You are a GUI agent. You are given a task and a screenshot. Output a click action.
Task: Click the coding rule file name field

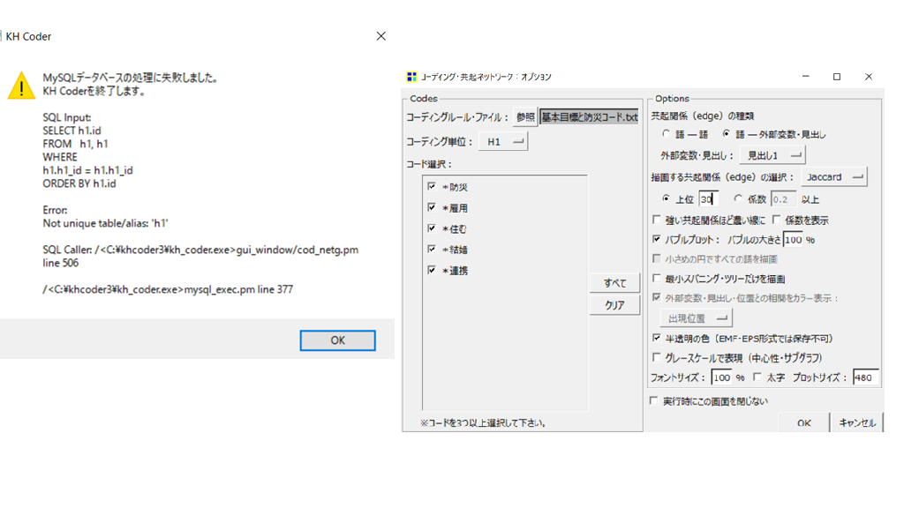[x=589, y=117]
